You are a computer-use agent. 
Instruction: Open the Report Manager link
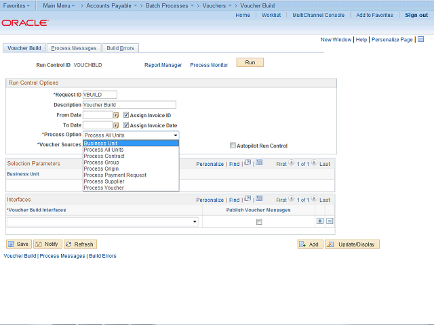click(x=163, y=65)
